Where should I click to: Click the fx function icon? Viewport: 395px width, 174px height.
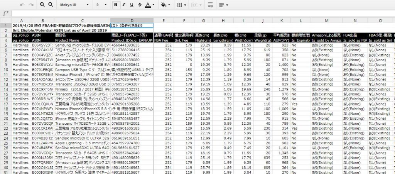point(5,13)
